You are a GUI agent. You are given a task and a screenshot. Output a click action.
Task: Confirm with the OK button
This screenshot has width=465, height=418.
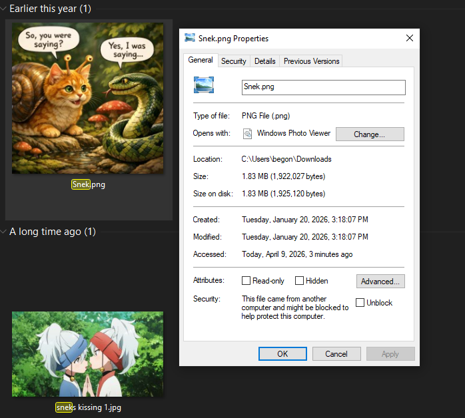(x=282, y=353)
